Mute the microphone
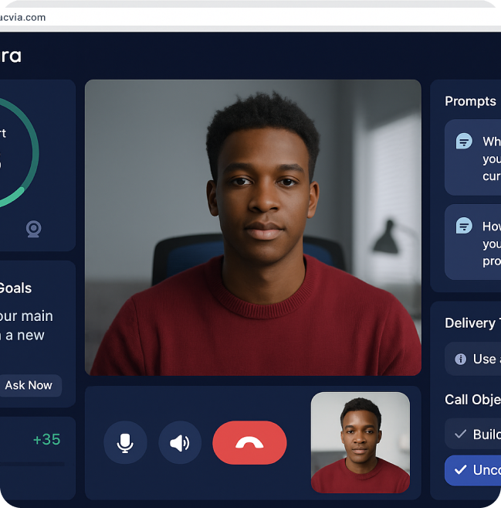The image size is (501, 508). tap(125, 442)
